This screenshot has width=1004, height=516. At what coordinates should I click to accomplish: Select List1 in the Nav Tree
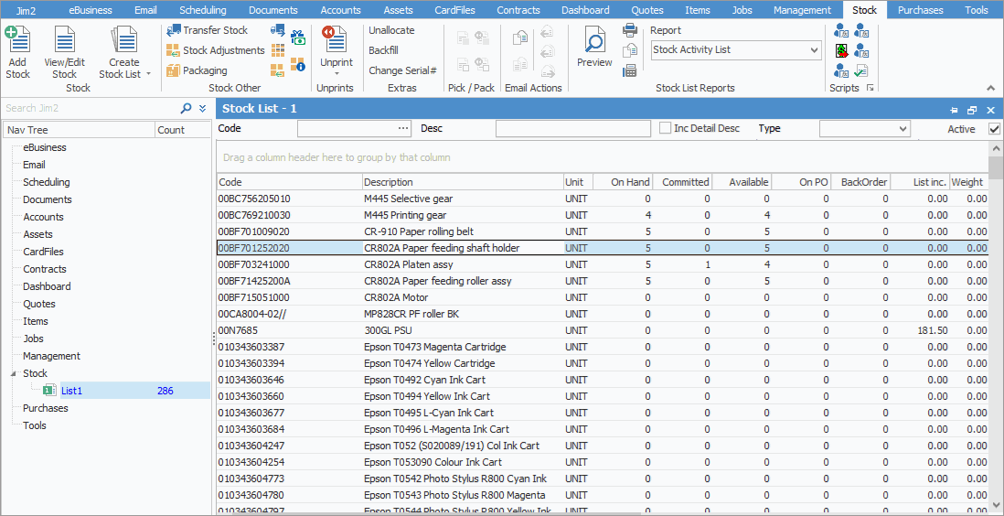72,391
